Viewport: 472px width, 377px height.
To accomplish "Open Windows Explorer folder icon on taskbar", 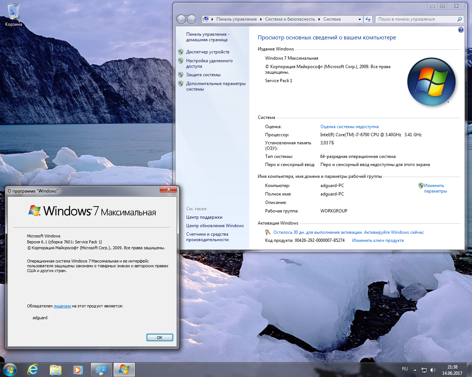I will click(56, 370).
